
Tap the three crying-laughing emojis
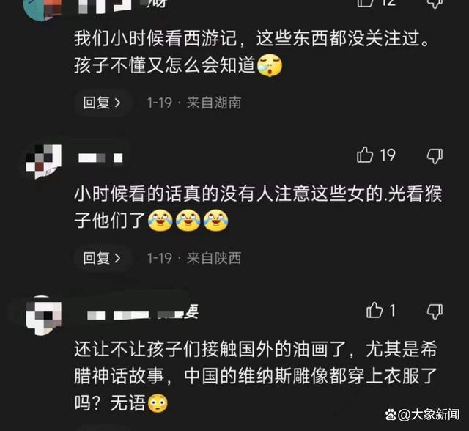pos(188,221)
